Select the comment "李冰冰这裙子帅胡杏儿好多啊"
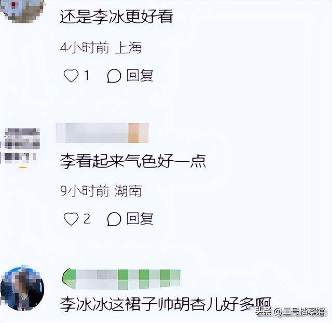Image resolution: width=332 pixels, height=323 pixels. tap(165, 304)
